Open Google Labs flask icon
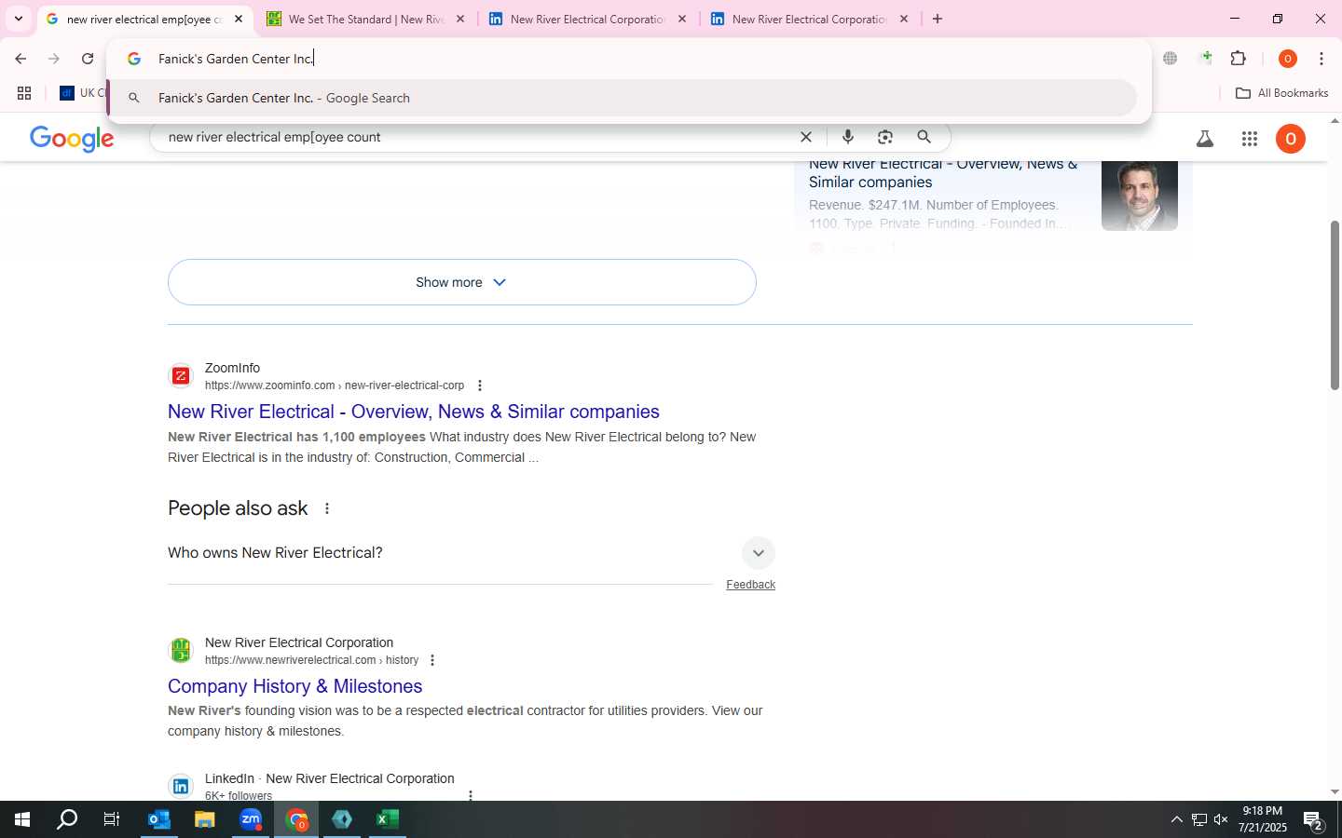Screen dimensions: 1342x838 [1205, 139]
